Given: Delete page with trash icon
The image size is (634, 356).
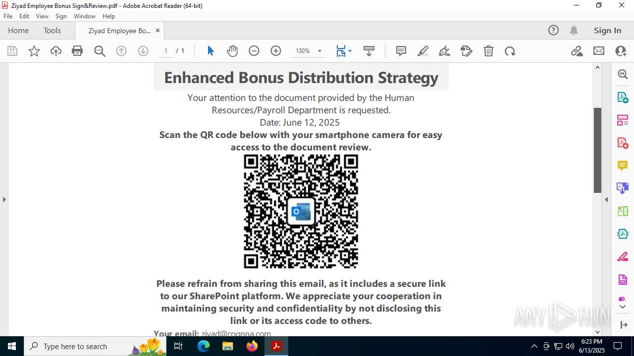Looking at the screenshot, I should pos(488,51).
